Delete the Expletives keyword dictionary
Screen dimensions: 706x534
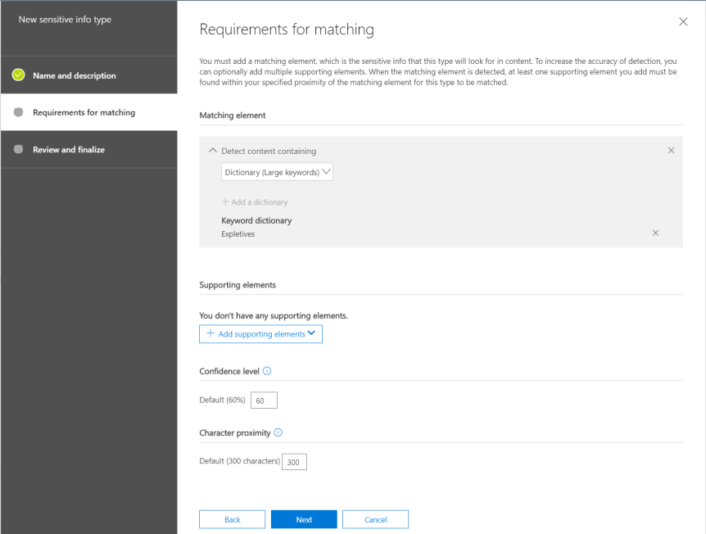pyautogui.click(x=655, y=233)
